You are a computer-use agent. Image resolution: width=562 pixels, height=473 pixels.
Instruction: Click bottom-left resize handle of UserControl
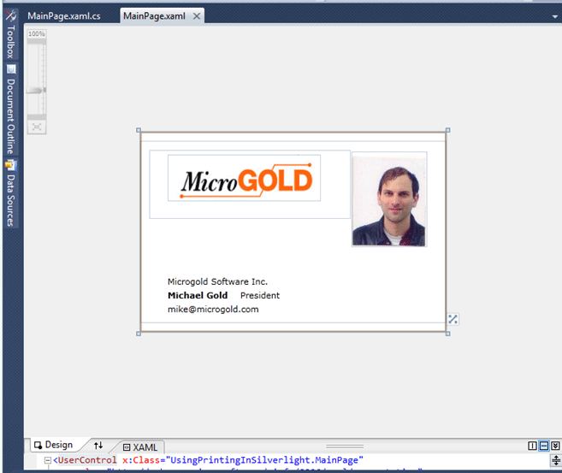click(x=139, y=334)
